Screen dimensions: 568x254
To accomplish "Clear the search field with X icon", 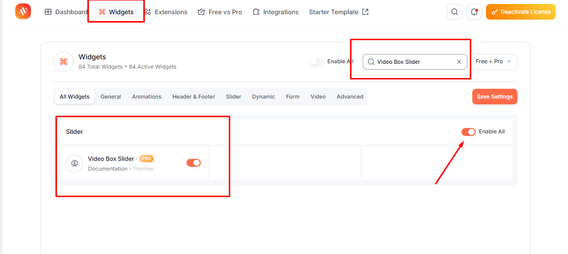I will click(459, 62).
